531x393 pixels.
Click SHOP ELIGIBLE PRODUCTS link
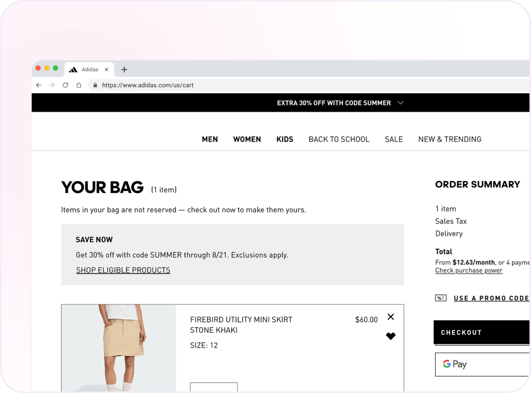[x=123, y=270]
